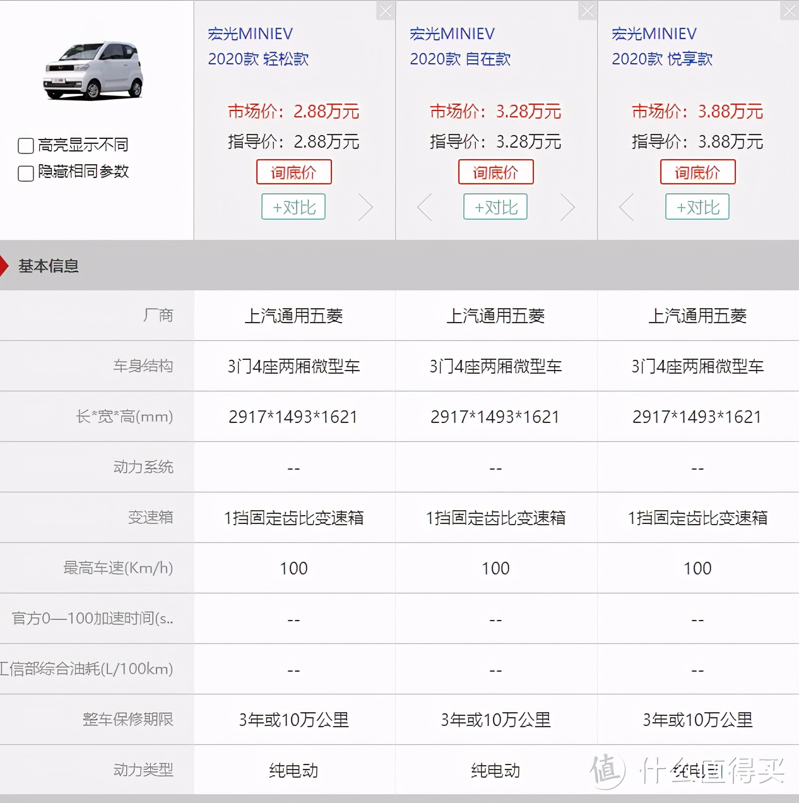This screenshot has width=799, height=803.
Task: Click the 长*宽*高(mm) row label
Action: [124, 416]
